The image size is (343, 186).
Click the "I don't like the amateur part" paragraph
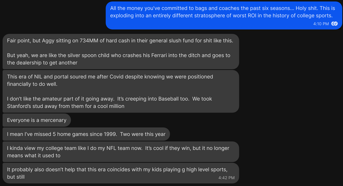click(x=110, y=103)
